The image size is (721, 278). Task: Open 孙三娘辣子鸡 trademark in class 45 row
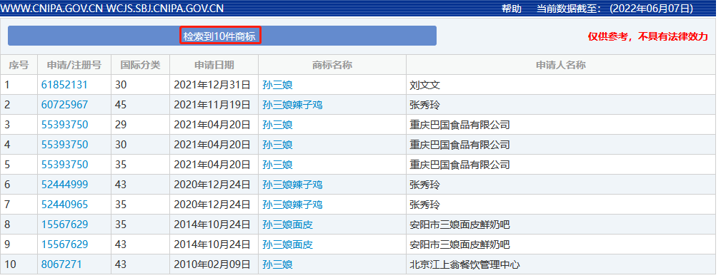(292, 105)
